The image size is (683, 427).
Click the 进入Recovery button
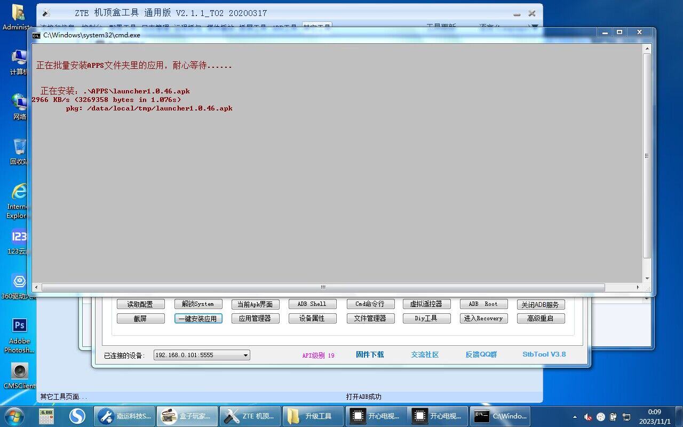[483, 318]
